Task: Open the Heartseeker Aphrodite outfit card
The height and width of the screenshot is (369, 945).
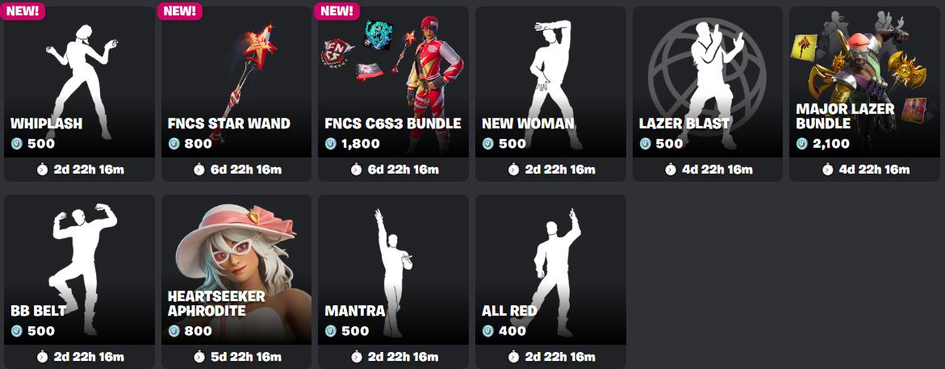Action: tap(236, 282)
